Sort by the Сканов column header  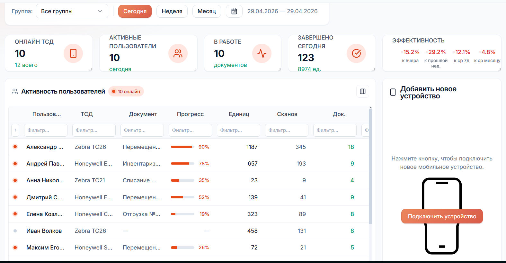click(x=287, y=114)
